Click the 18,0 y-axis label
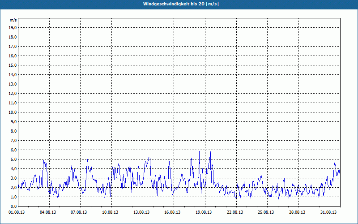Screen dimensions: 358x224 tap(13, 37)
